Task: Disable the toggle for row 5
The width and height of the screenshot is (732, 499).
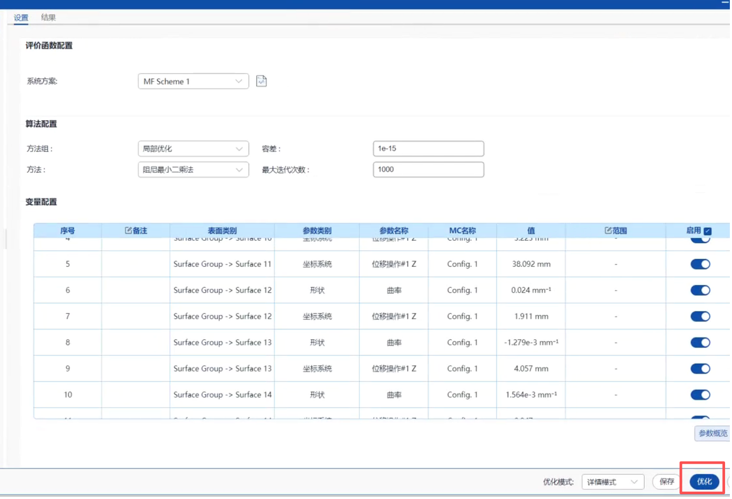Action: pyautogui.click(x=700, y=264)
